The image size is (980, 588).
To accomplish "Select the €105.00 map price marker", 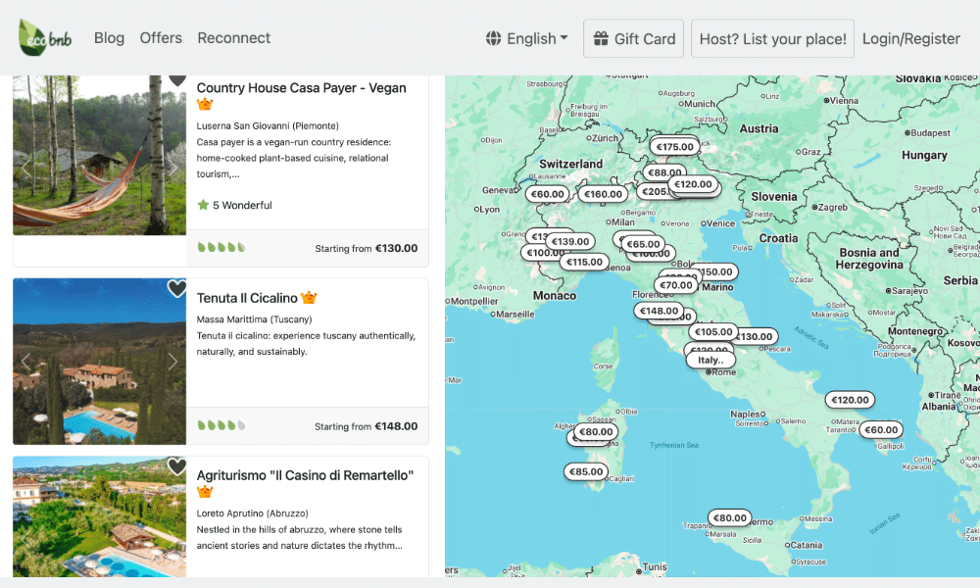I will [x=713, y=332].
